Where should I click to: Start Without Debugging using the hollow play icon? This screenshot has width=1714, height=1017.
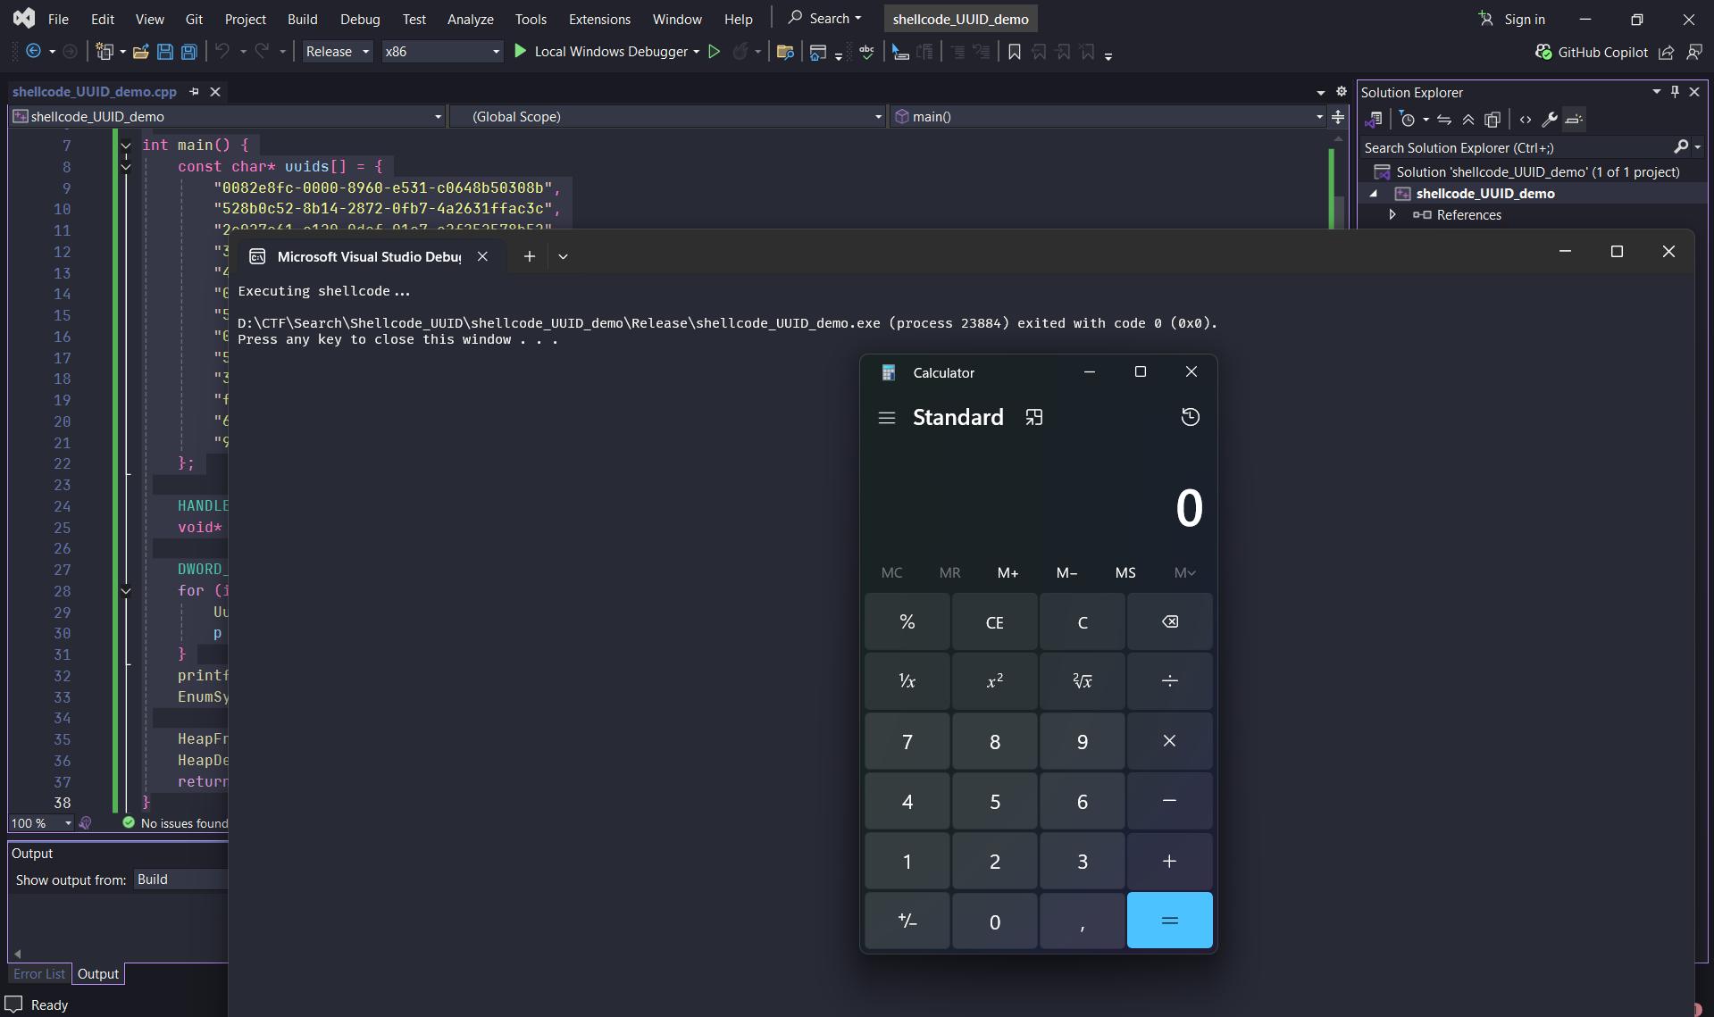coord(714,52)
